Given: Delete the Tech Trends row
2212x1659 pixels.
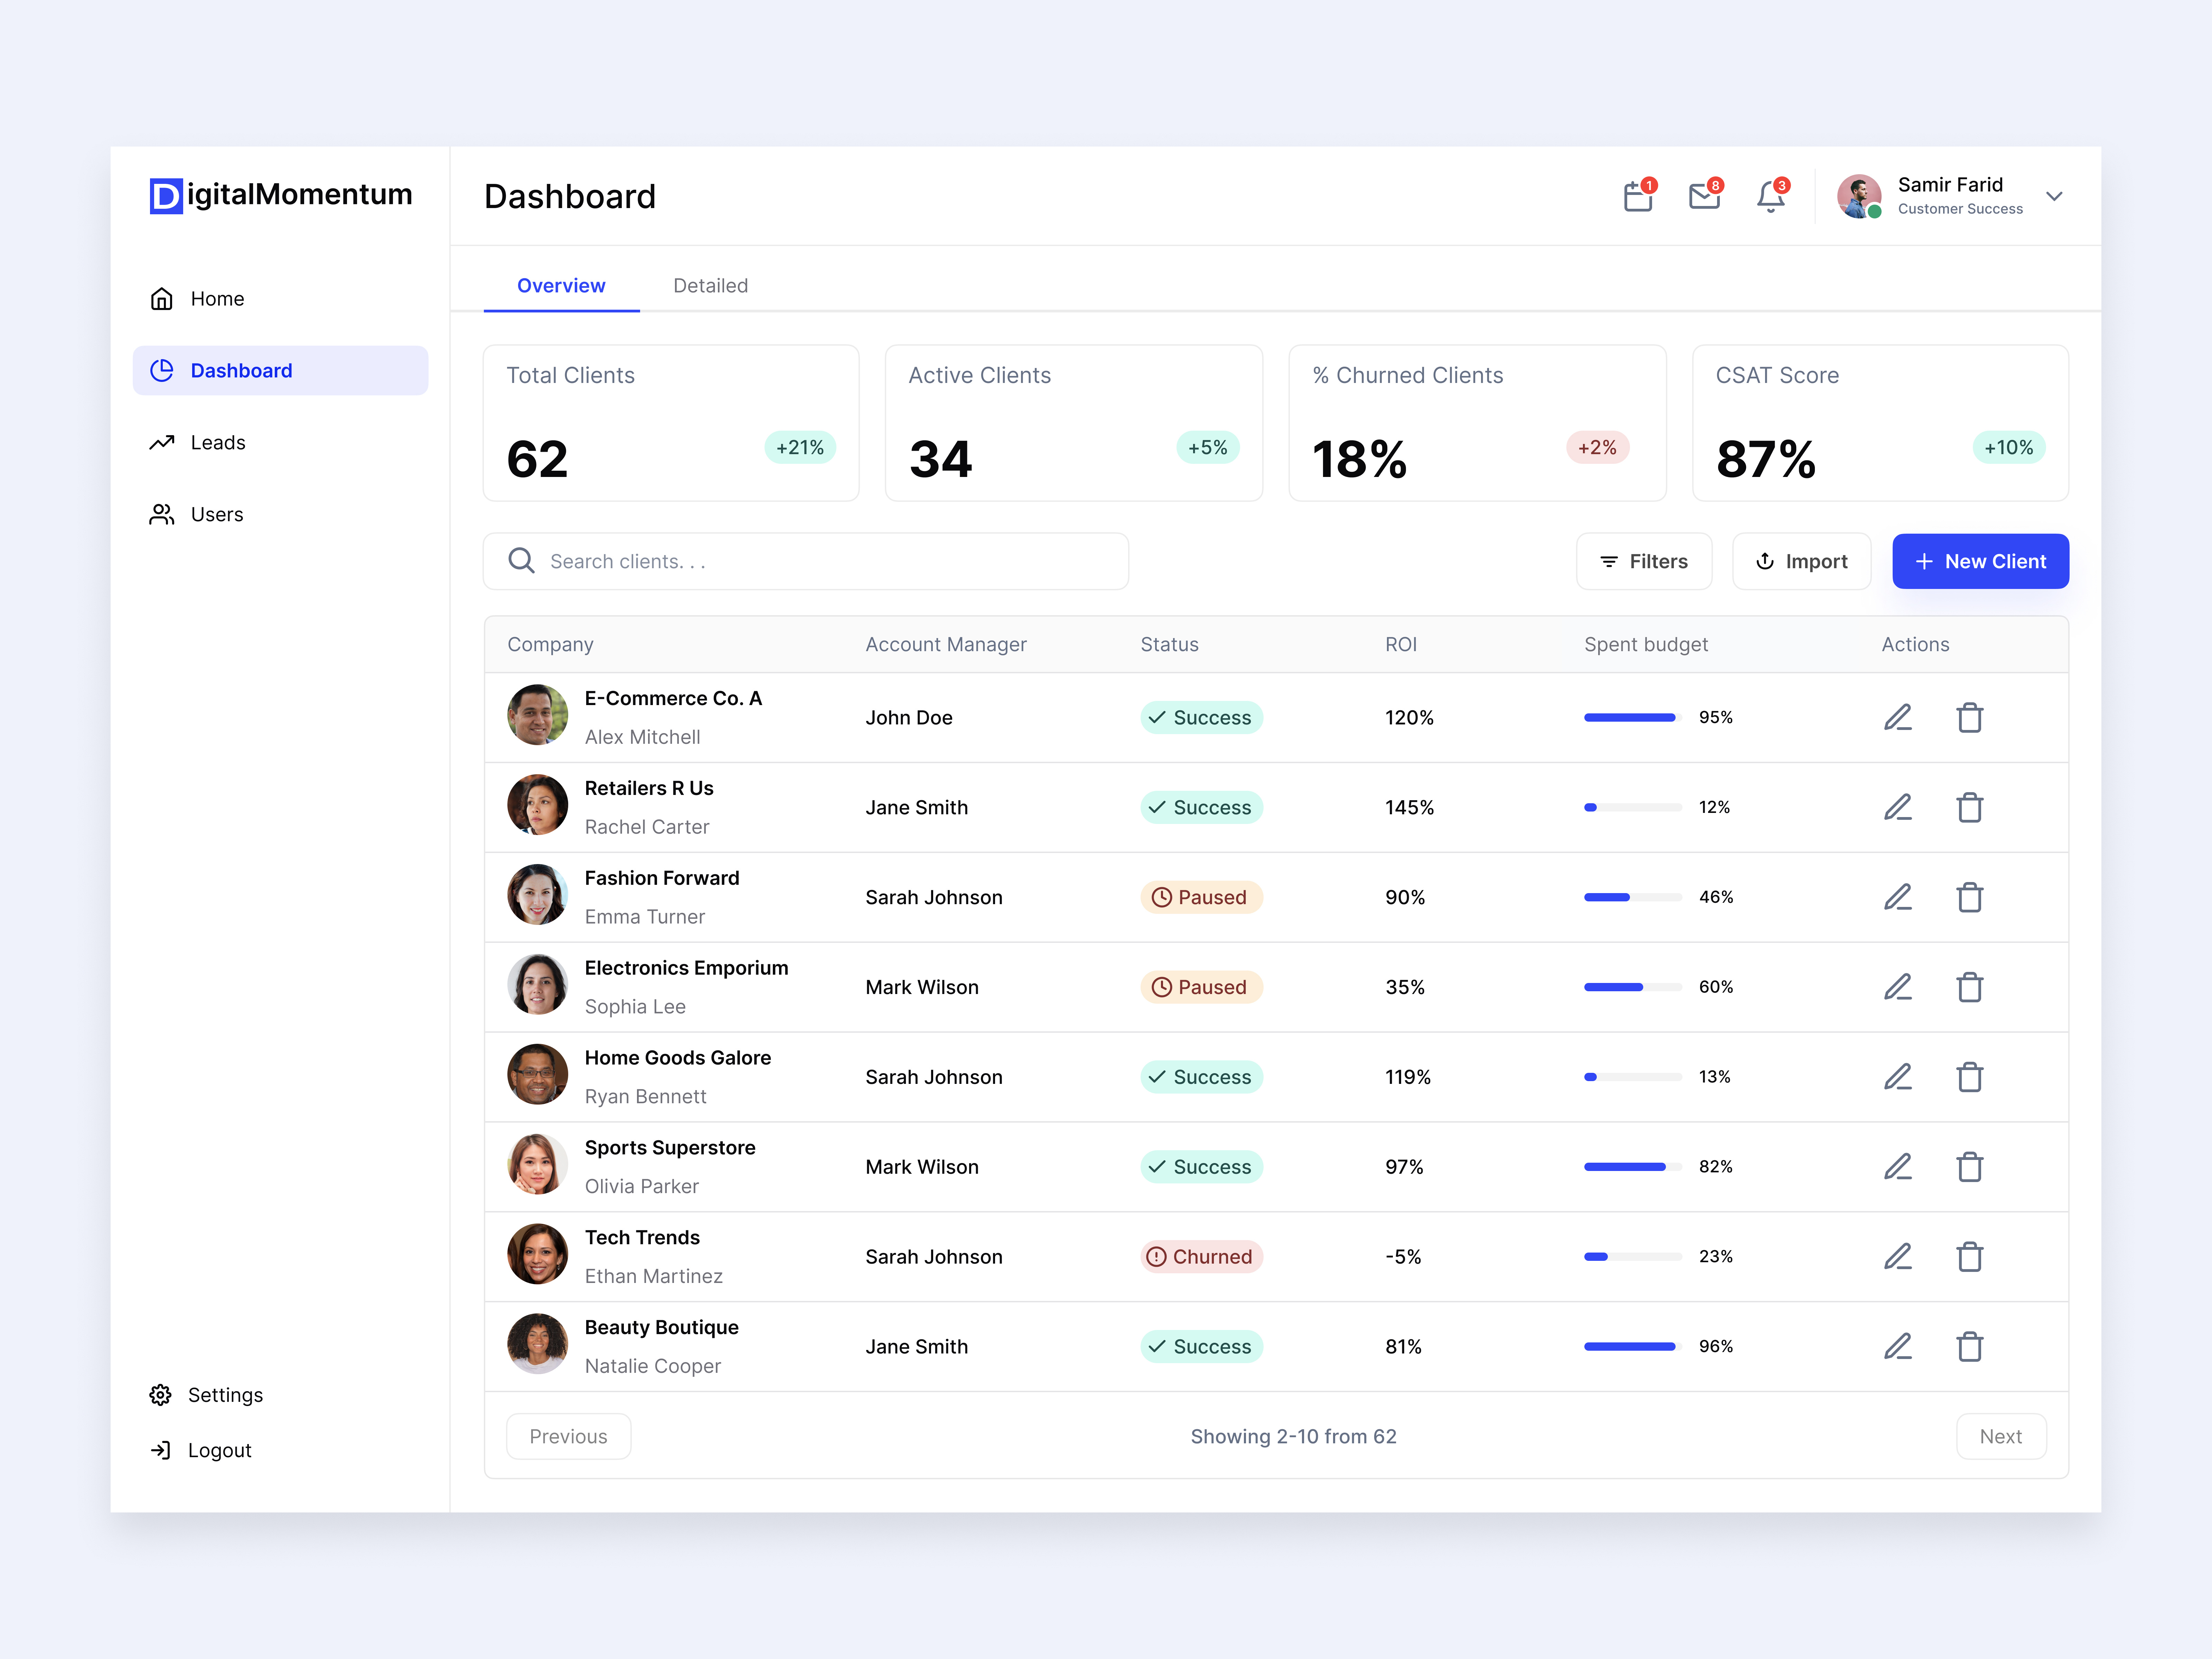Looking at the screenshot, I should click(1970, 1257).
